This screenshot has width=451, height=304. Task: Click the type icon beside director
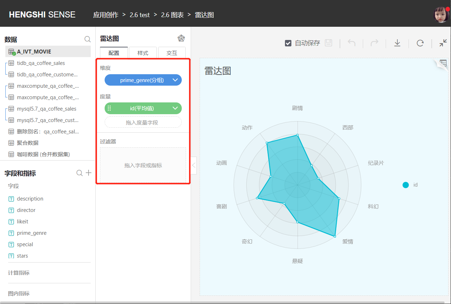[x=11, y=210]
